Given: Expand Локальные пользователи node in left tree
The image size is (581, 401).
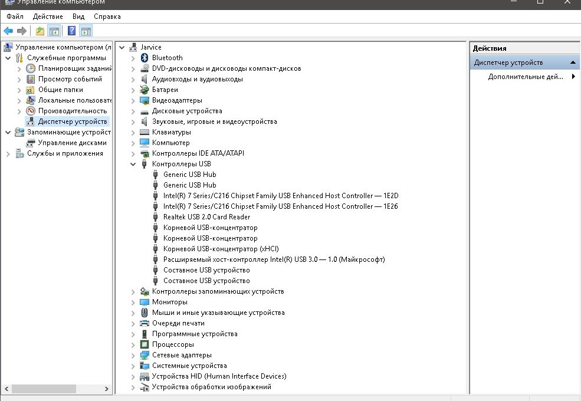Looking at the screenshot, I should coord(19,100).
